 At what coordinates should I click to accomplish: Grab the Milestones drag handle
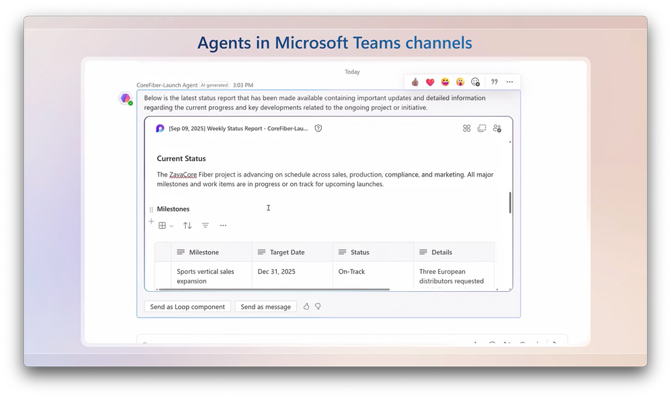[x=151, y=209]
